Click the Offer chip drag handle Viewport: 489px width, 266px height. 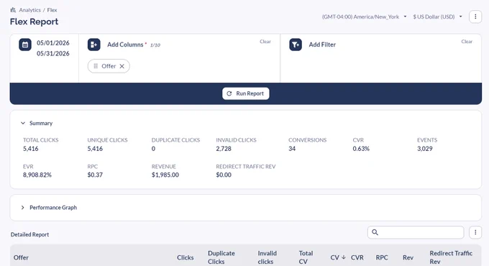click(96, 66)
